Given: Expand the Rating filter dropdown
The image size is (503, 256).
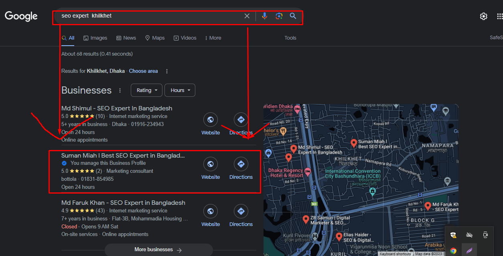Looking at the screenshot, I should click(146, 90).
